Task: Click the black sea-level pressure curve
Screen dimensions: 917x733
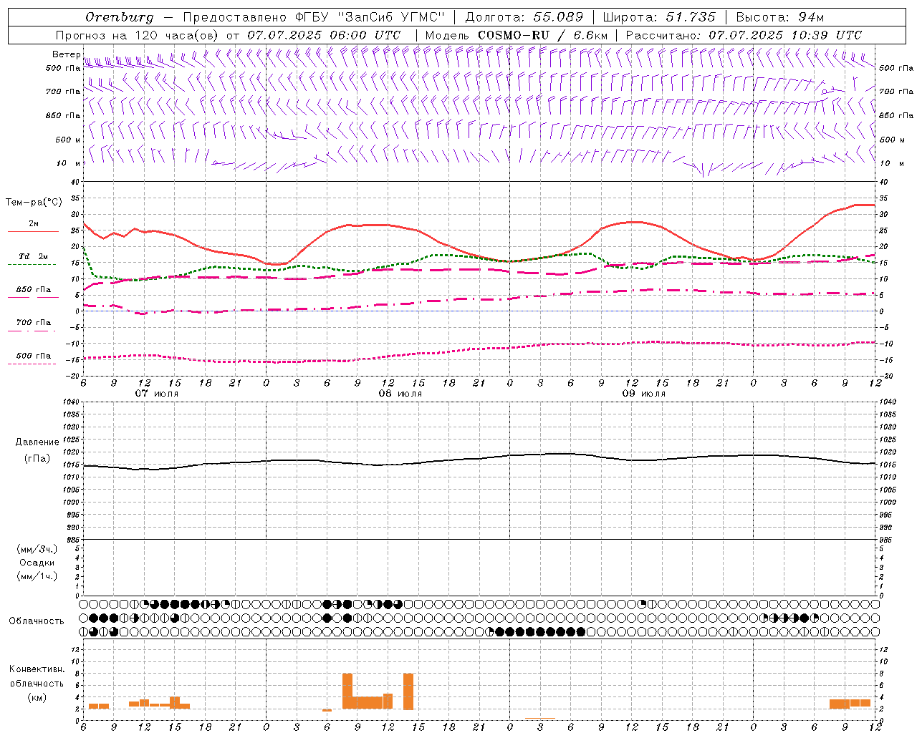Action: coord(480,459)
